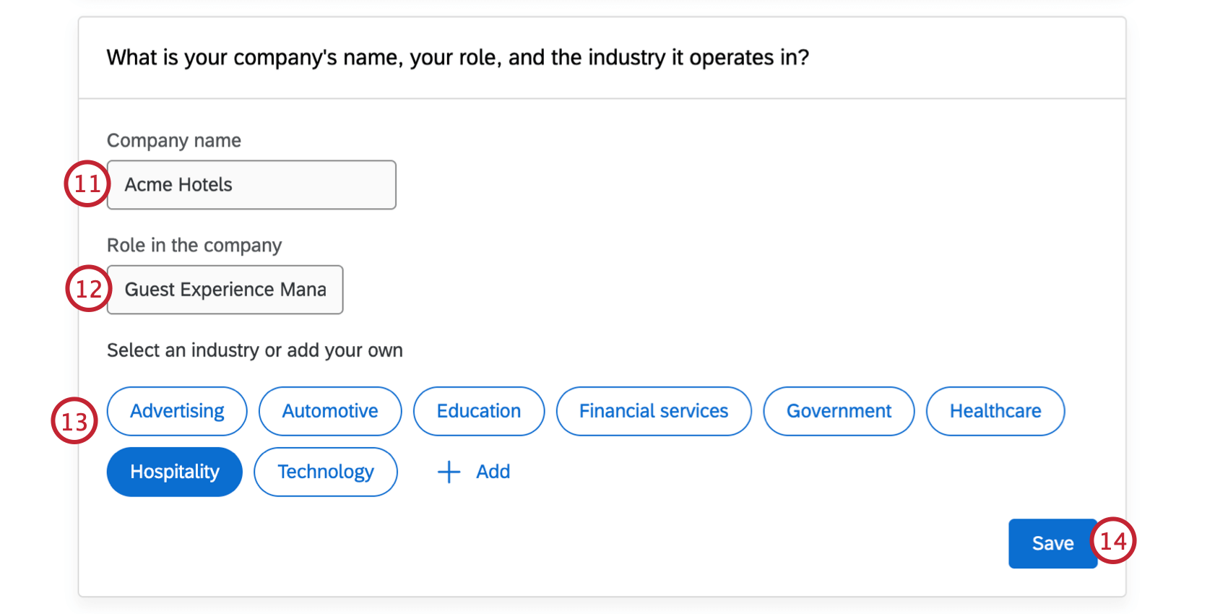1228x614 pixels.
Task: Click into the Role in the company field
Action: coord(225,290)
